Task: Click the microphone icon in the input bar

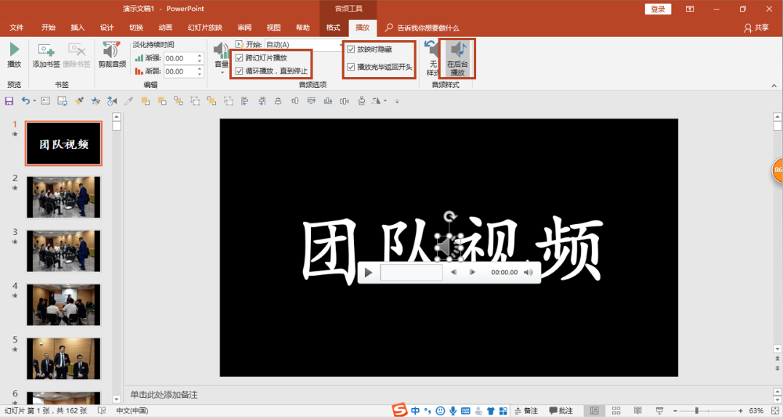Action: 453,410
